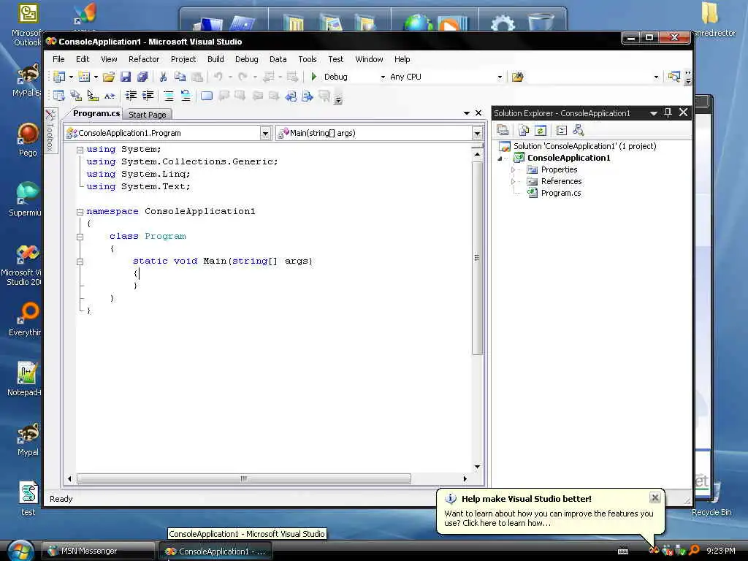The height and width of the screenshot is (561, 748).
Task: Collapse the namespace ConsoleApplication1 outline block
Action: tap(80, 212)
